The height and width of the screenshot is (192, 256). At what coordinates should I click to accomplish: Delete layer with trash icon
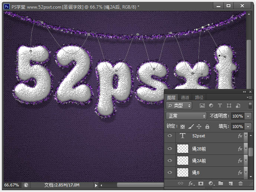click(x=240, y=183)
